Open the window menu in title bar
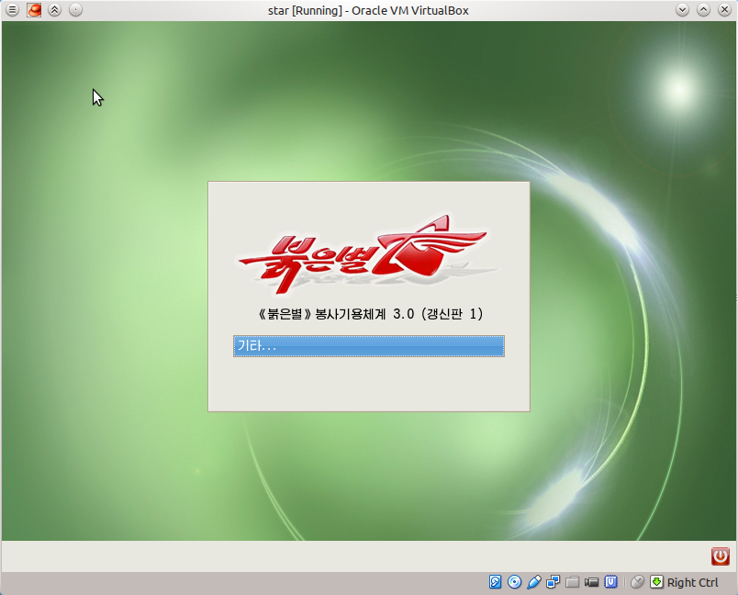Image resolution: width=738 pixels, height=595 pixels. [x=12, y=9]
